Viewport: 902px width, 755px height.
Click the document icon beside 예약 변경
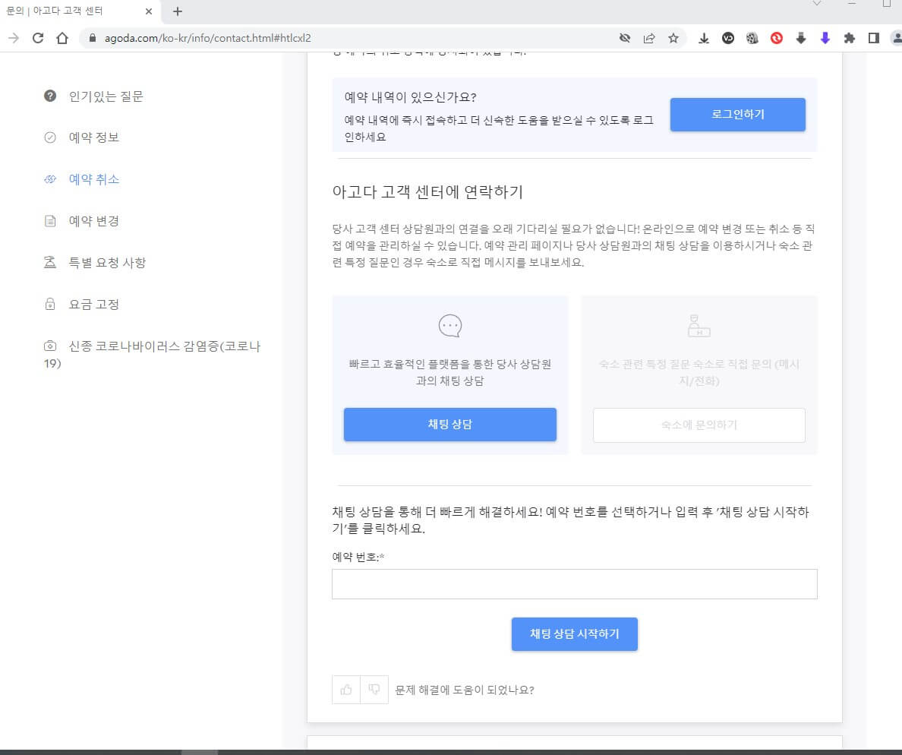point(50,221)
